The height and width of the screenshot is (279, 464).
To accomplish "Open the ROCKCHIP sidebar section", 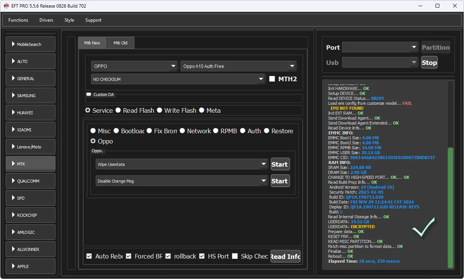I will 30,215.
